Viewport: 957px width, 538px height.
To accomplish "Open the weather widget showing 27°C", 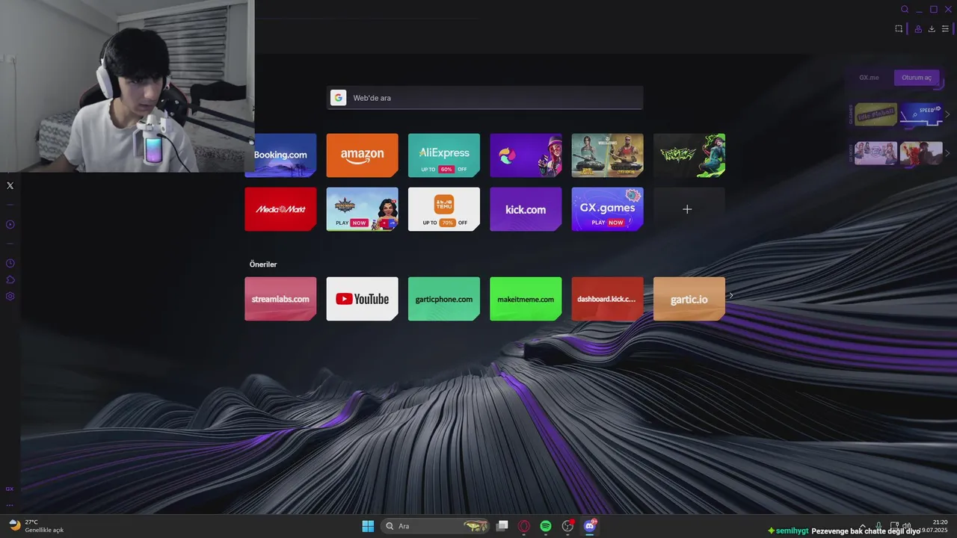I will [x=36, y=526].
